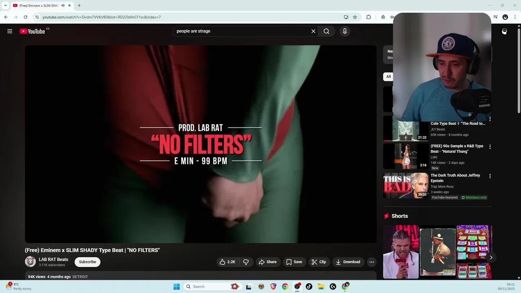Click the Shorts section heading
Image resolution: width=521 pixels, height=293 pixels.
click(x=400, y=216)
